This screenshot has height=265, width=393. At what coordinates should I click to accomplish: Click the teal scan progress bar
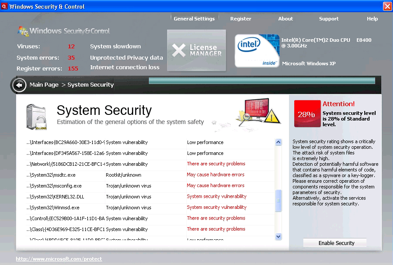coord(262,81)
